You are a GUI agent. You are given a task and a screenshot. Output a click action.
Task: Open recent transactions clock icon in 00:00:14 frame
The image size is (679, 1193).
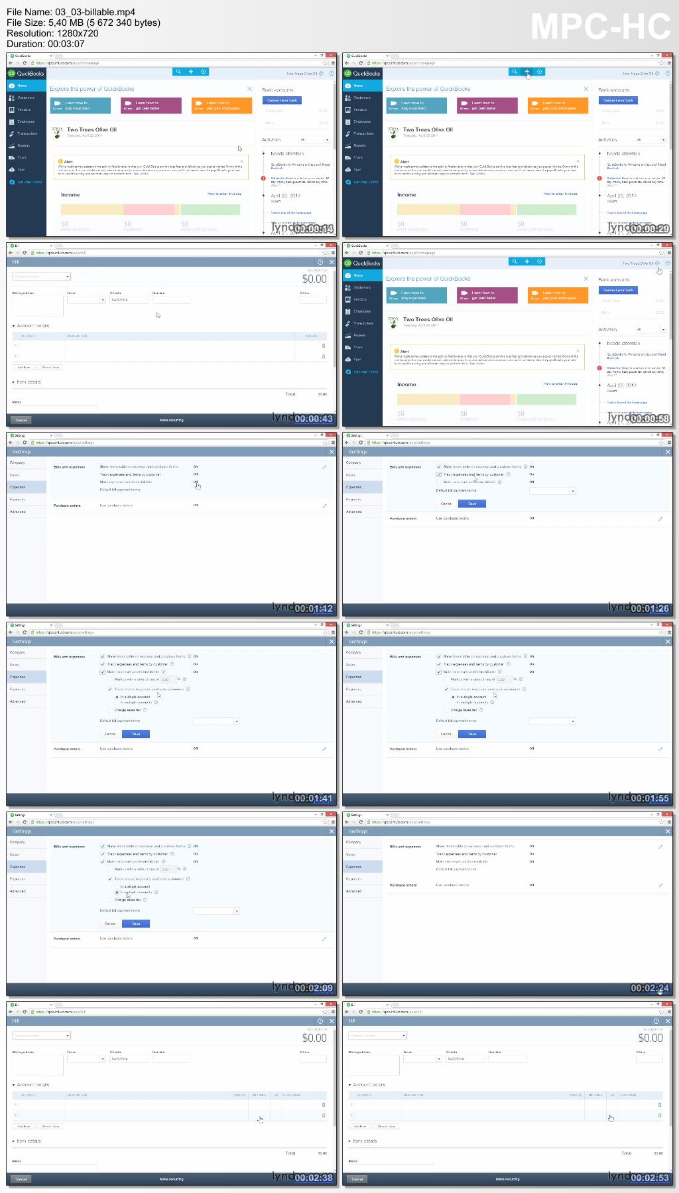pyautogui.click(x=203, y=72)
